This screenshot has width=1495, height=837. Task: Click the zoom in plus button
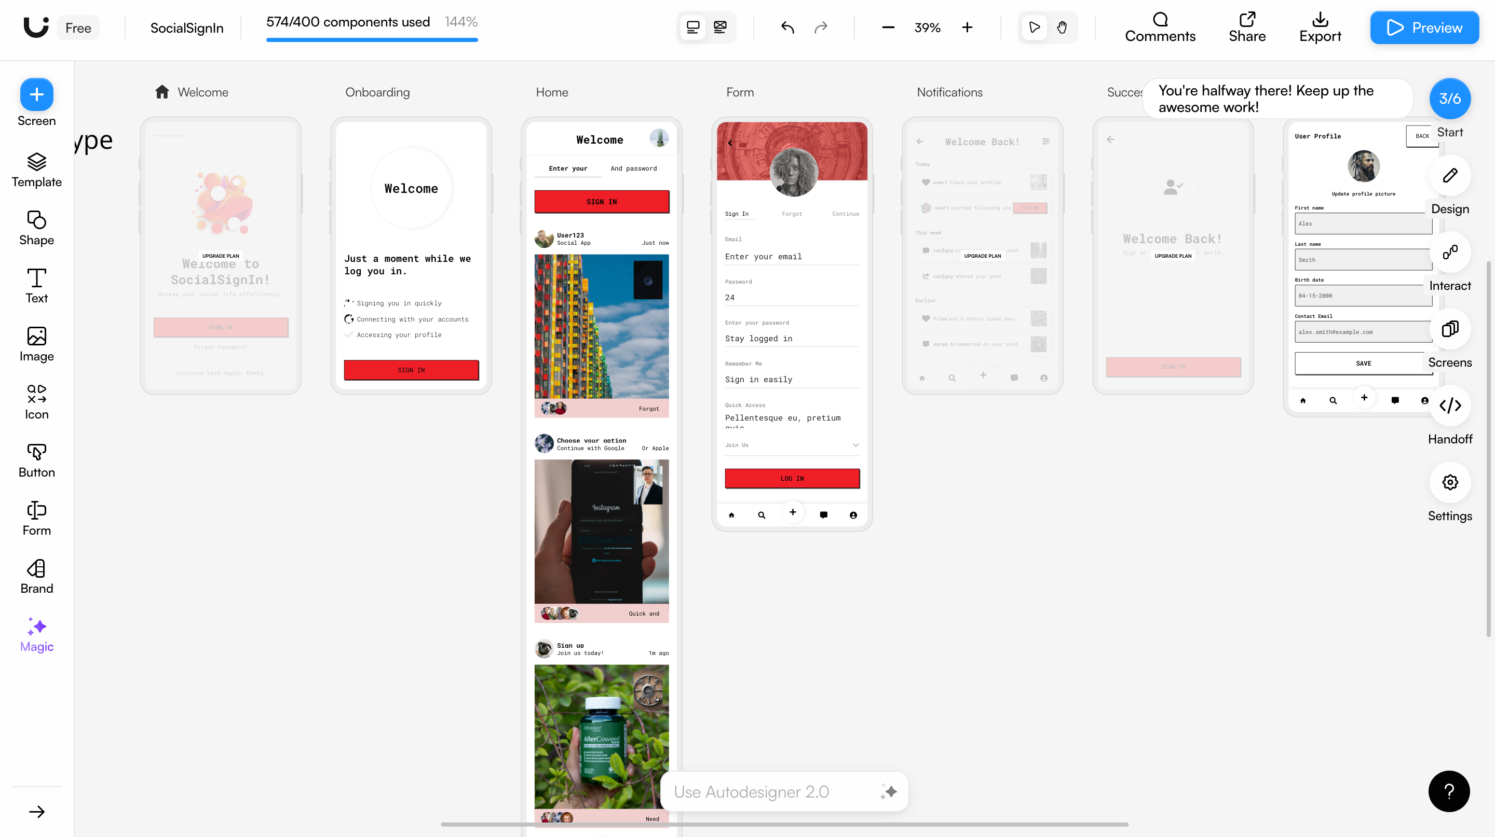pos(967,27)
